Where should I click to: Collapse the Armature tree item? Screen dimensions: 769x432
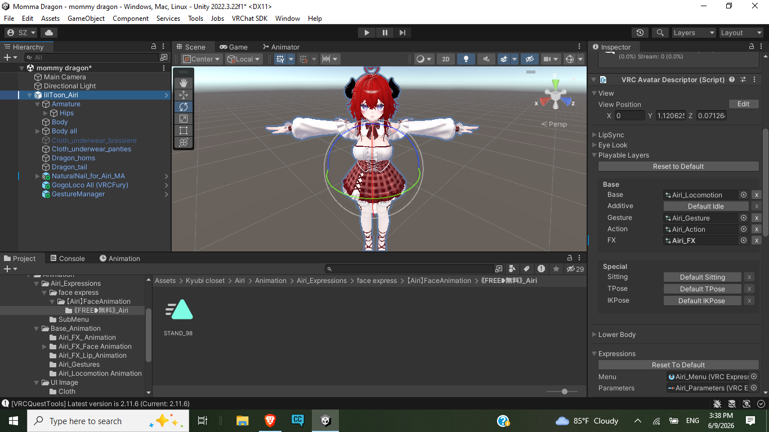(38, 104)
